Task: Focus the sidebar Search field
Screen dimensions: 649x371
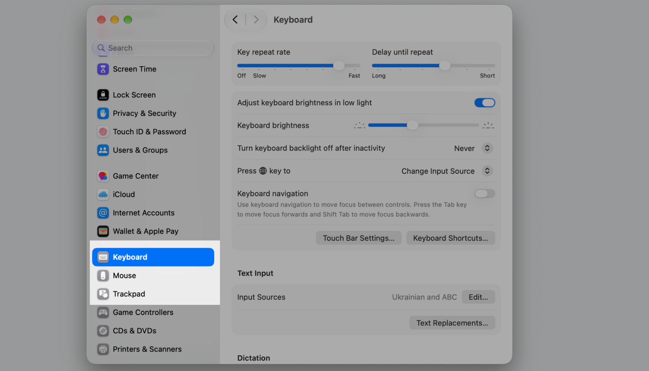Action: tap(153, 48)
